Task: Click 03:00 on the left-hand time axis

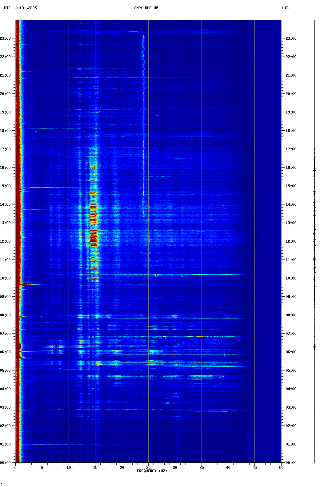Action: [x=6, y=407]
